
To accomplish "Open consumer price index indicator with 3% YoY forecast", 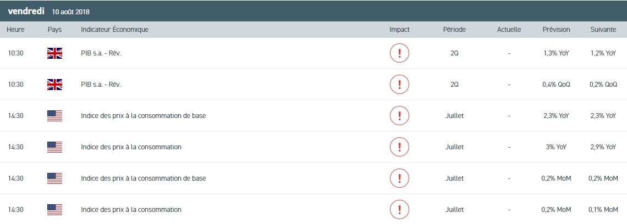I will coord(131,147).
